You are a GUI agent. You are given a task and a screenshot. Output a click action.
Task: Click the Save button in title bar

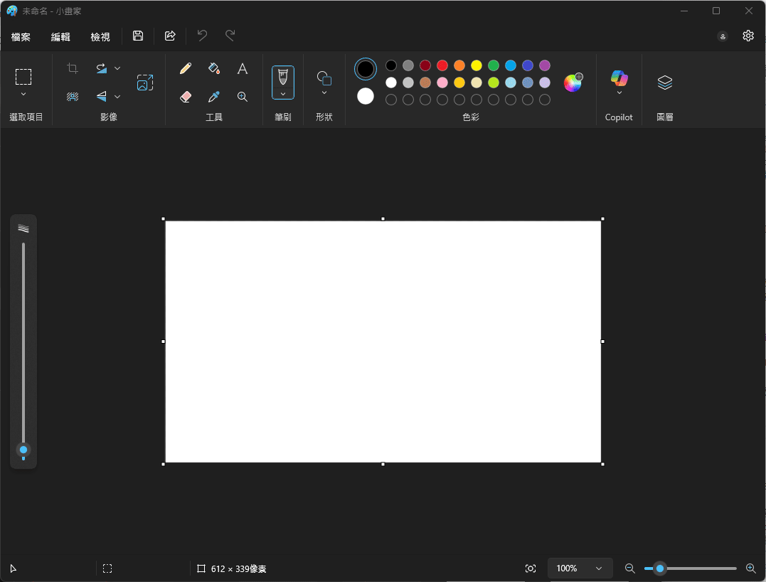pos(138,36)
